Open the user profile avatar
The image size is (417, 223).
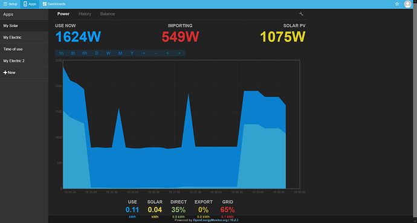pyautogui.click(x=407, y=4)
